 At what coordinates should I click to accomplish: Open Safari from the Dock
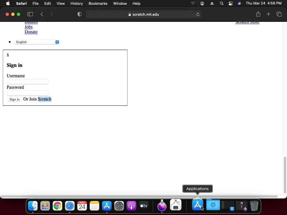[x=70, y=206]
